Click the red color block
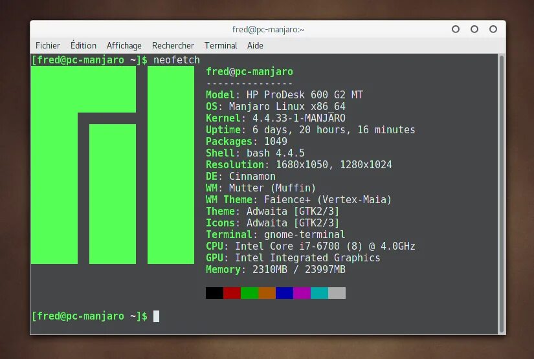The image size is (534, 359). [232, 293]
